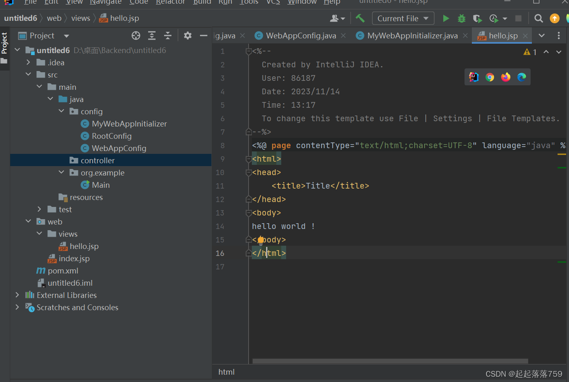Select RootConfig class in the tree
The image size is (569, 382).
point(111,136)
